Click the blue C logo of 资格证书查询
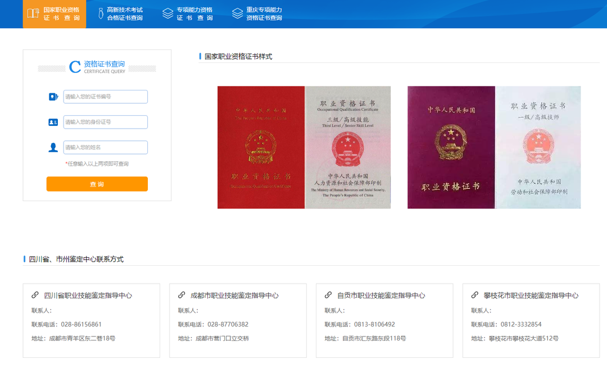 pyautogui.click(x=75, y=67)
